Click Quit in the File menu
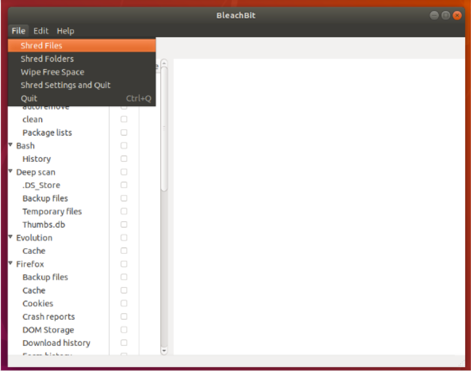This screenshot has height=371, width=471. [x=82, y=98]
